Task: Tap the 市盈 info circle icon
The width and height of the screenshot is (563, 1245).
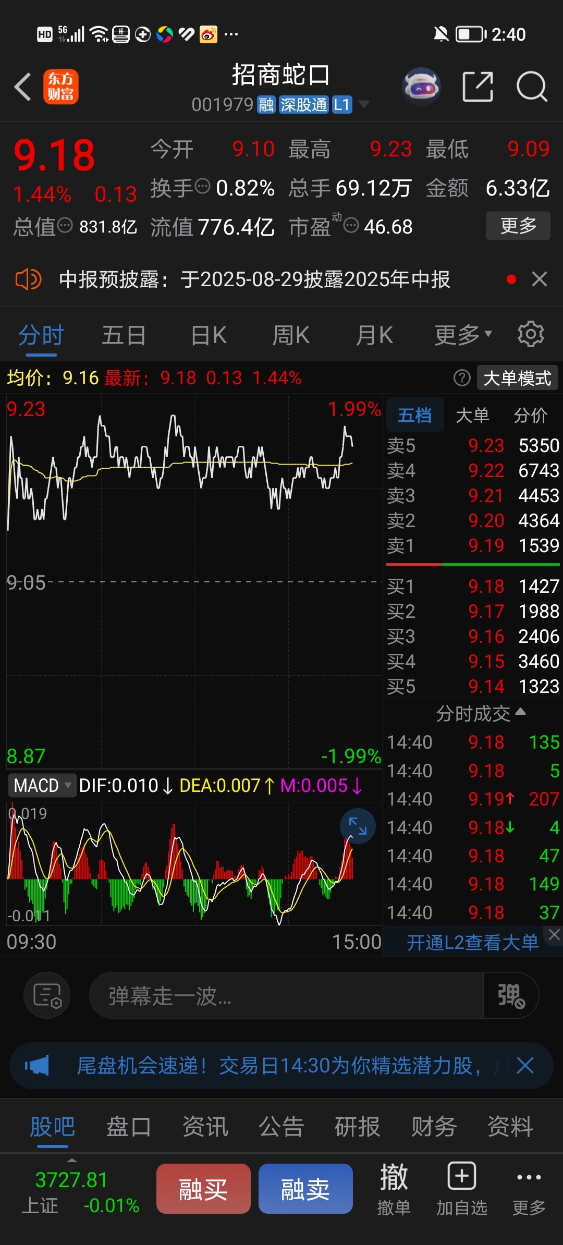Action: 351,225
